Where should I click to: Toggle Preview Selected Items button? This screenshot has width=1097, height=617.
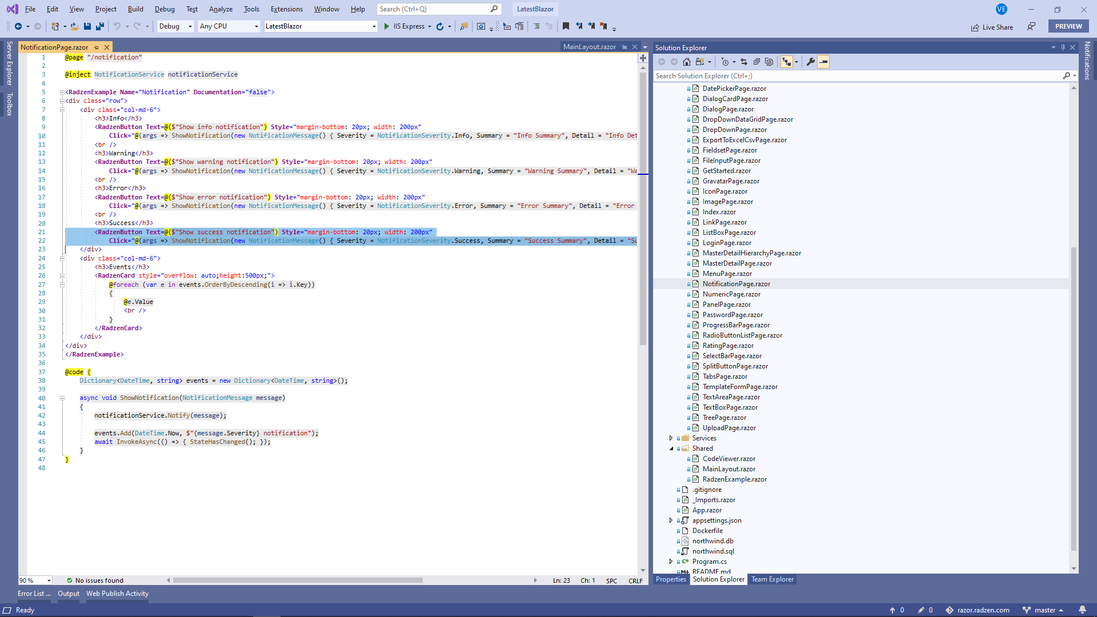[x=823, y=62]
